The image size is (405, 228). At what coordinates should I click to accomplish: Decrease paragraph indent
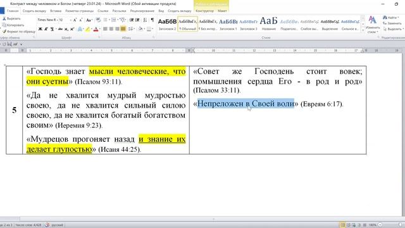(x=132, y=20)
